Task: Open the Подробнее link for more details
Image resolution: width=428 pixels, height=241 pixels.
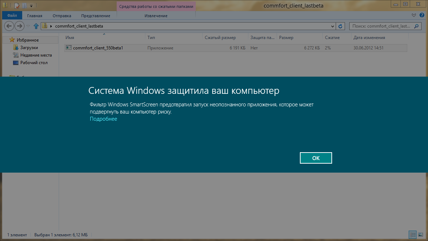Action: click(103, 119)
